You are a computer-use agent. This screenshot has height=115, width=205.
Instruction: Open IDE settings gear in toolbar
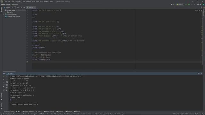click(x=201, y=4)
